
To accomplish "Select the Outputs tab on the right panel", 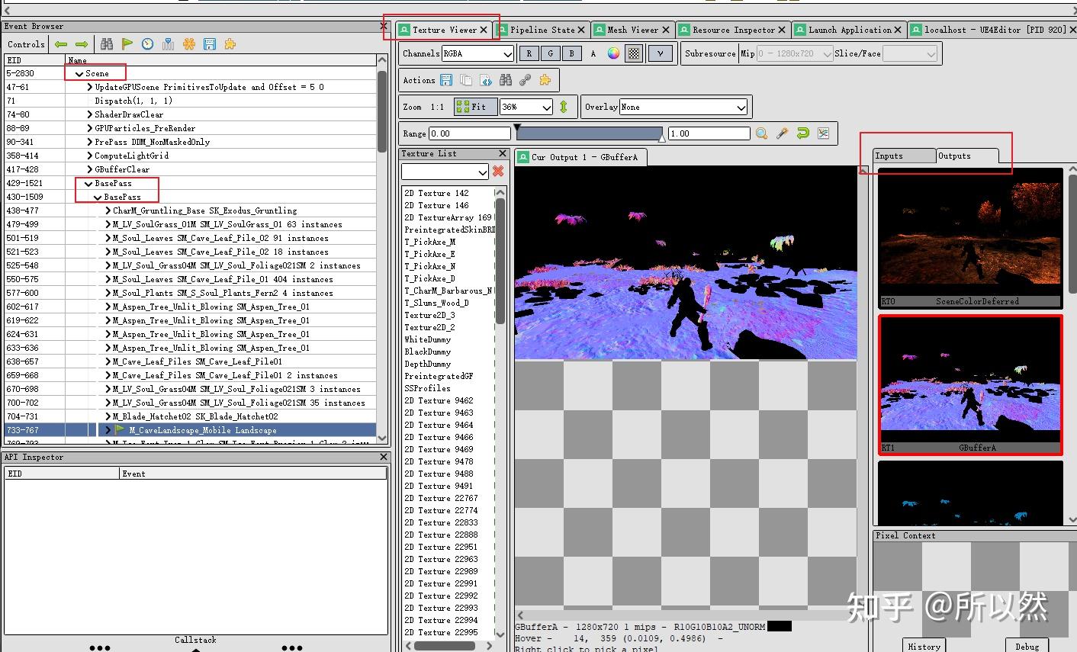I will tap(956, 156).
